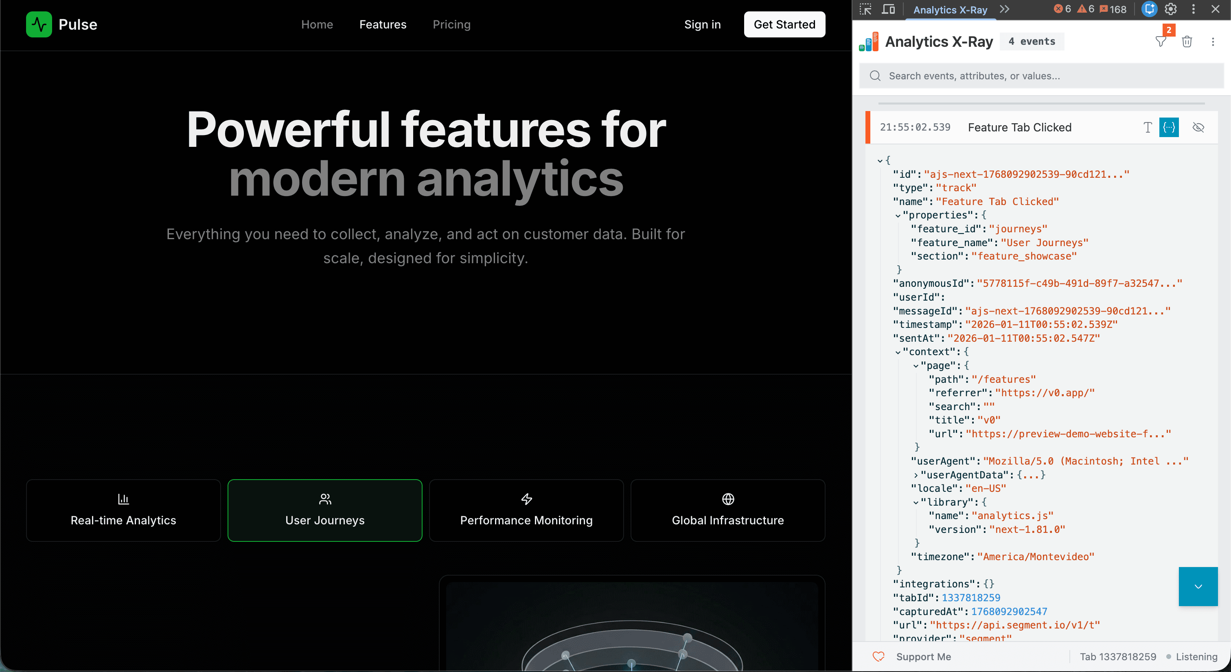Toggle the blue focus mode icon

click(x=1149, y=9)
